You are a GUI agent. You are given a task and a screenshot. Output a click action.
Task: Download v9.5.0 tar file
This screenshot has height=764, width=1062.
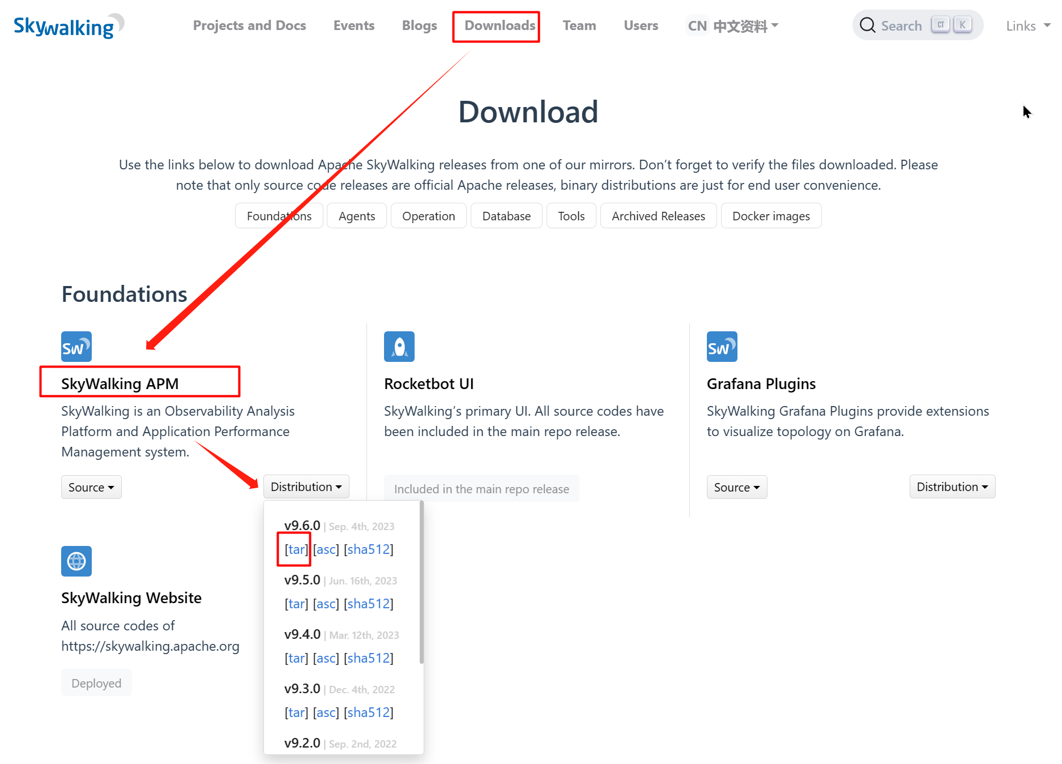[x=296, y=604]
